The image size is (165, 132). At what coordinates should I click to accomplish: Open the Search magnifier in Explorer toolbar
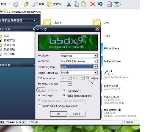(38, 4)
